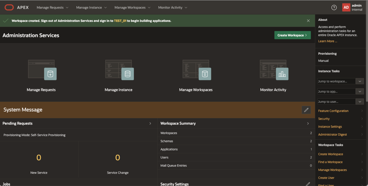The height and width of the screenshot is (186, 368).
Task: Focus the Jump to workspace field
Action: [x=336, y=81]
